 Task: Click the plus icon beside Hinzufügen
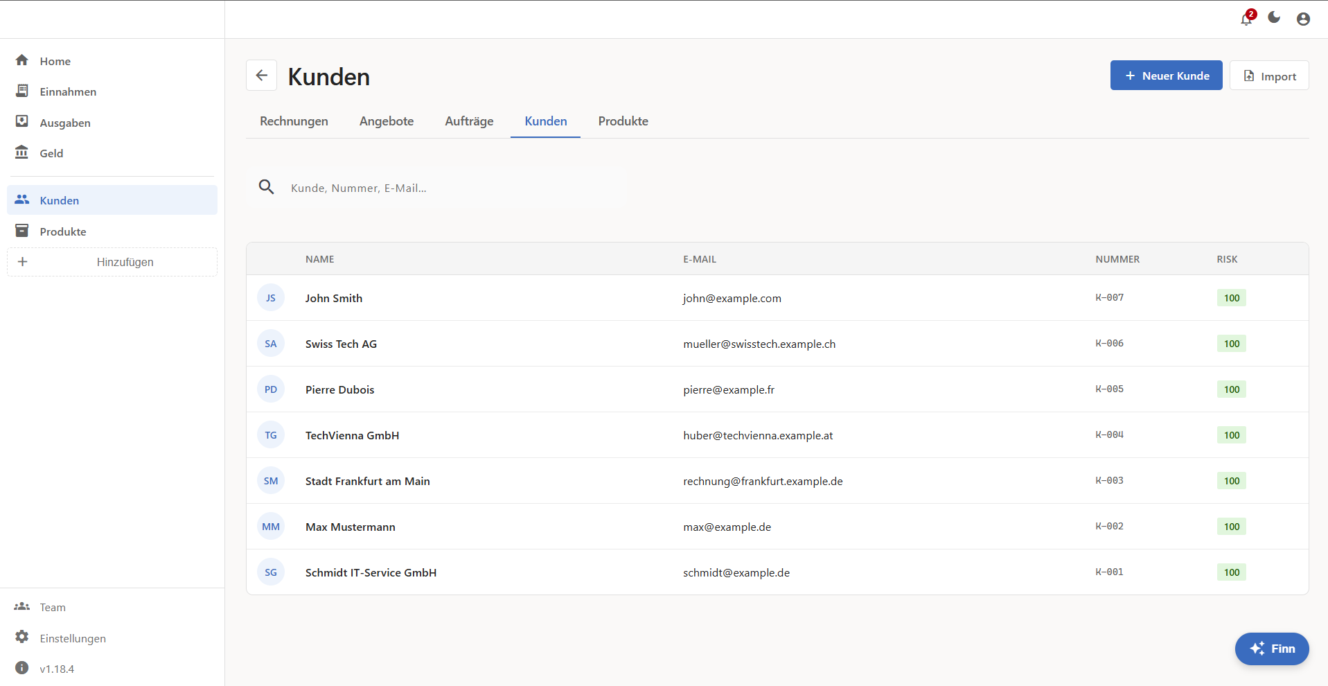22,261
